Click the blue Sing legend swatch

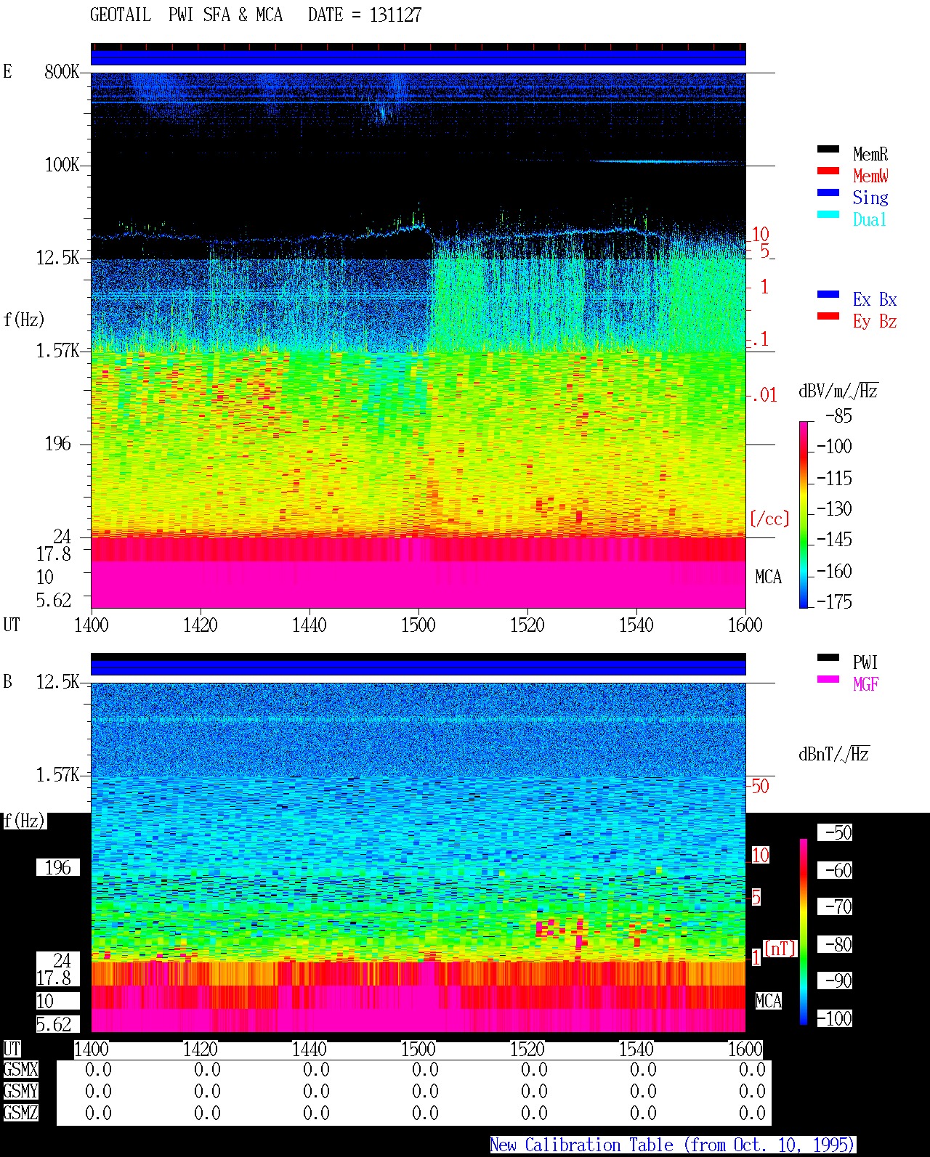(828, 193)
